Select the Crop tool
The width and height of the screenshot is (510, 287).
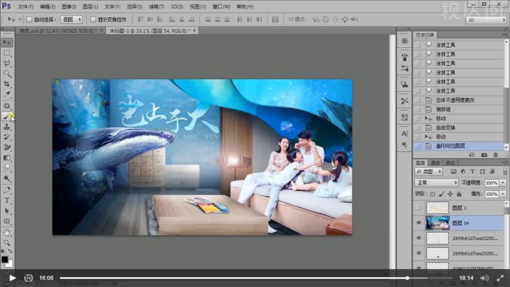click(6, 84)
